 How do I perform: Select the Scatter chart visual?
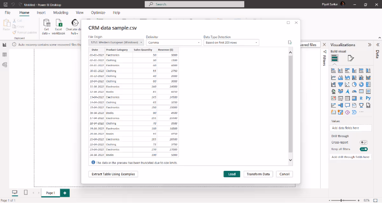tap(347, 85)
